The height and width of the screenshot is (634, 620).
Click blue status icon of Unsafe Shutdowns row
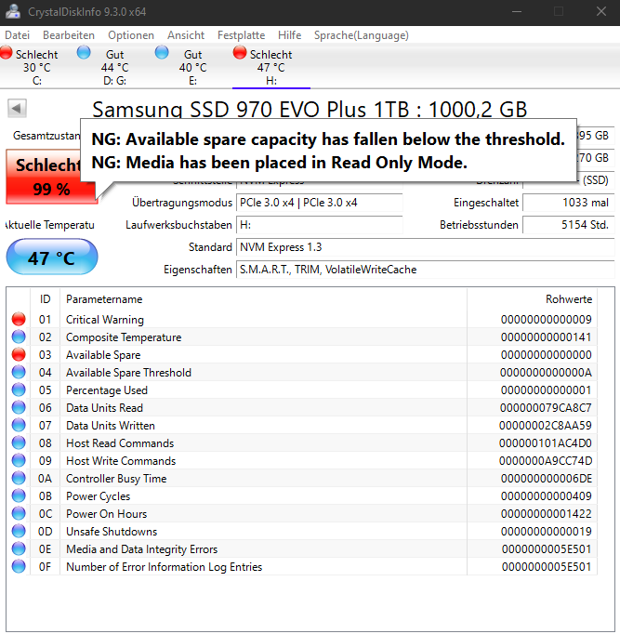click(19, 531)
